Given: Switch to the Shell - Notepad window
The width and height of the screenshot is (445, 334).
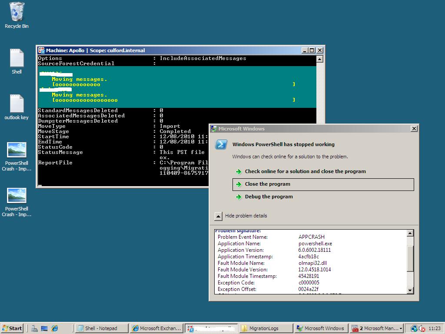Looking at the screenshot, I should pos(101,328).
